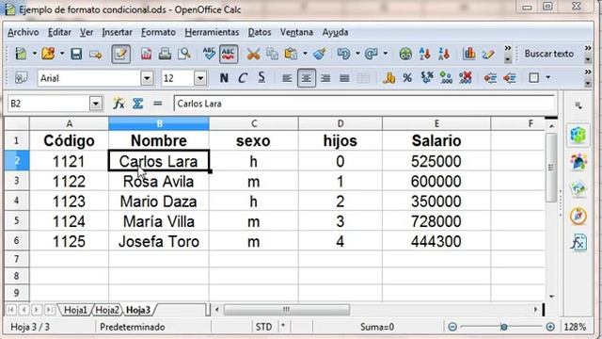Open the Paste options dropdown arrow
The image size is (602, 339).
tap(305, 54)
